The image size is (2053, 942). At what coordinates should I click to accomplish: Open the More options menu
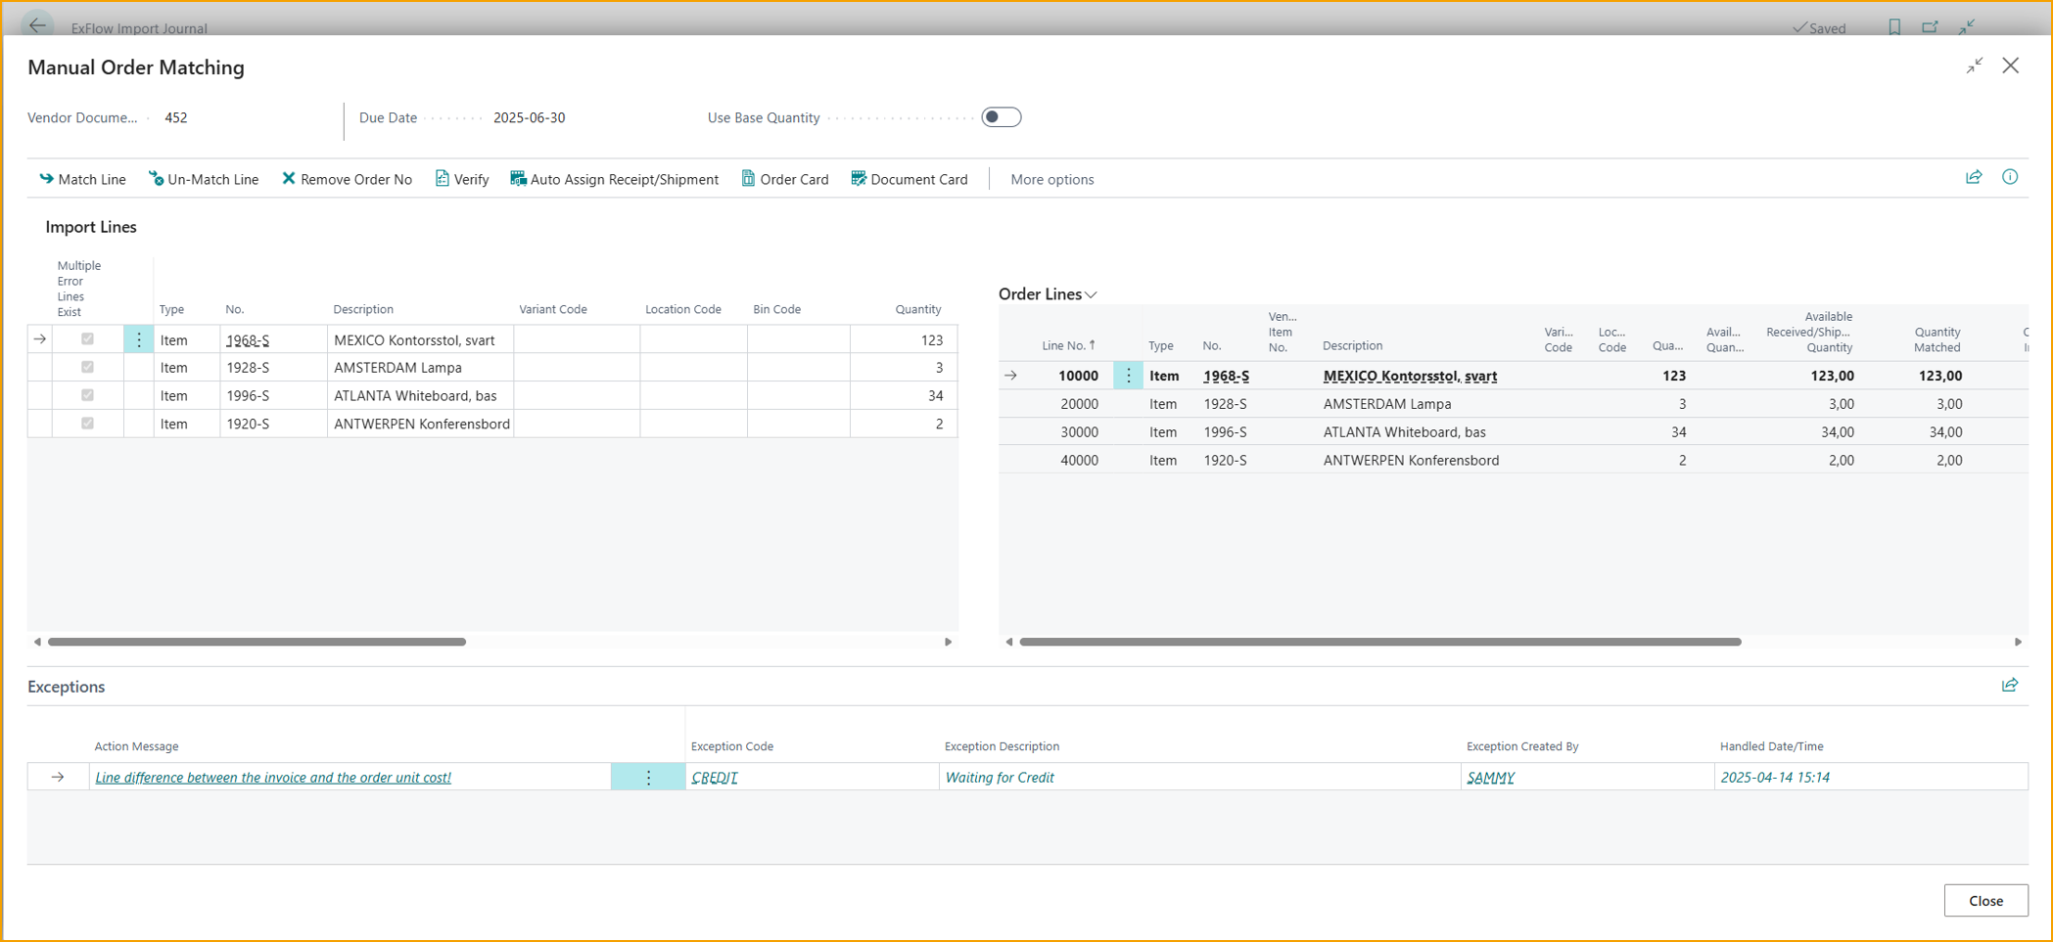coord(1051,180)
